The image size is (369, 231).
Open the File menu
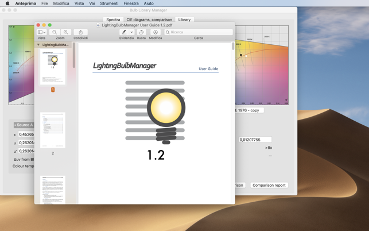click(45, 3)
